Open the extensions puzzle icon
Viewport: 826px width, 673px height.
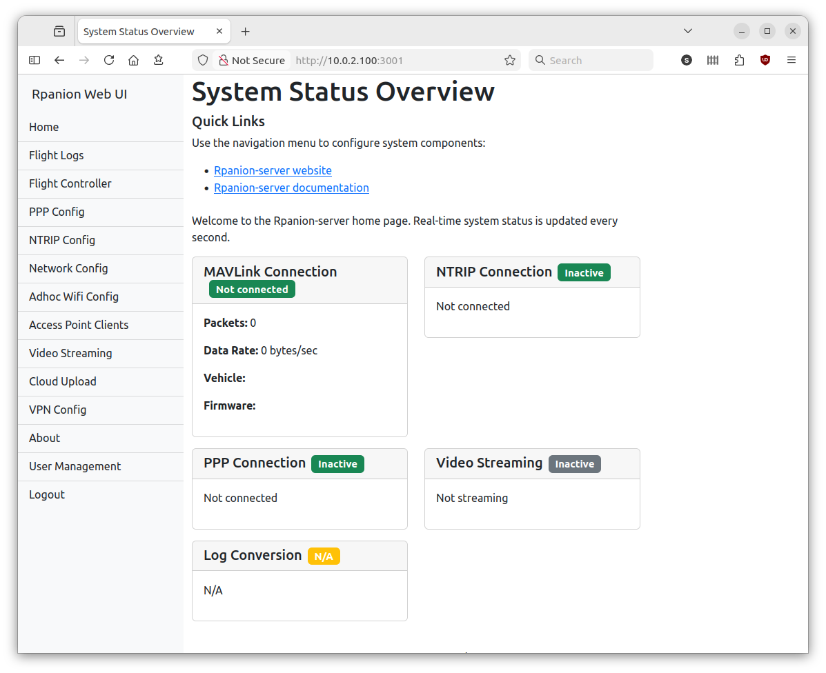tap(739, 60)
